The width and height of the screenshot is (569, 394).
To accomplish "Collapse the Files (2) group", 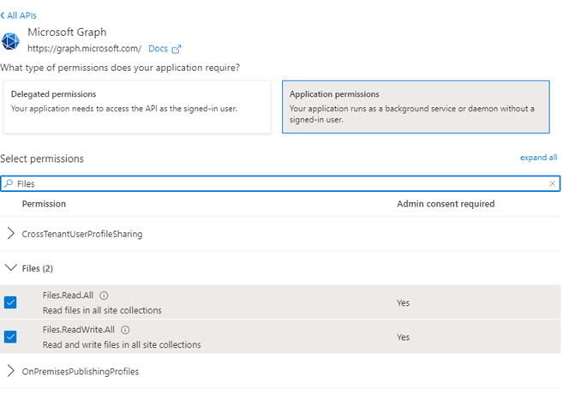I will (11, 268).
